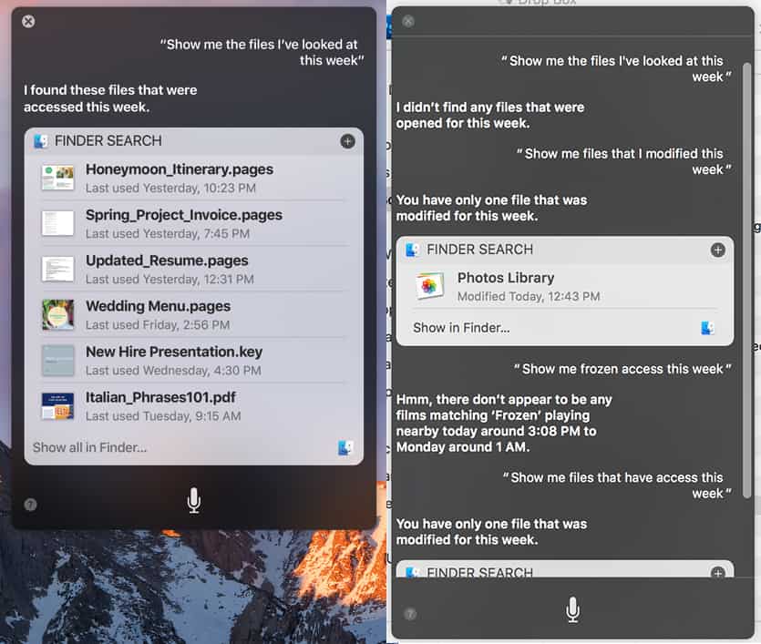761x644 pixels.
Task: Click the scrollbar in the Siri conversation window
Action: click(x=748, y=273)
